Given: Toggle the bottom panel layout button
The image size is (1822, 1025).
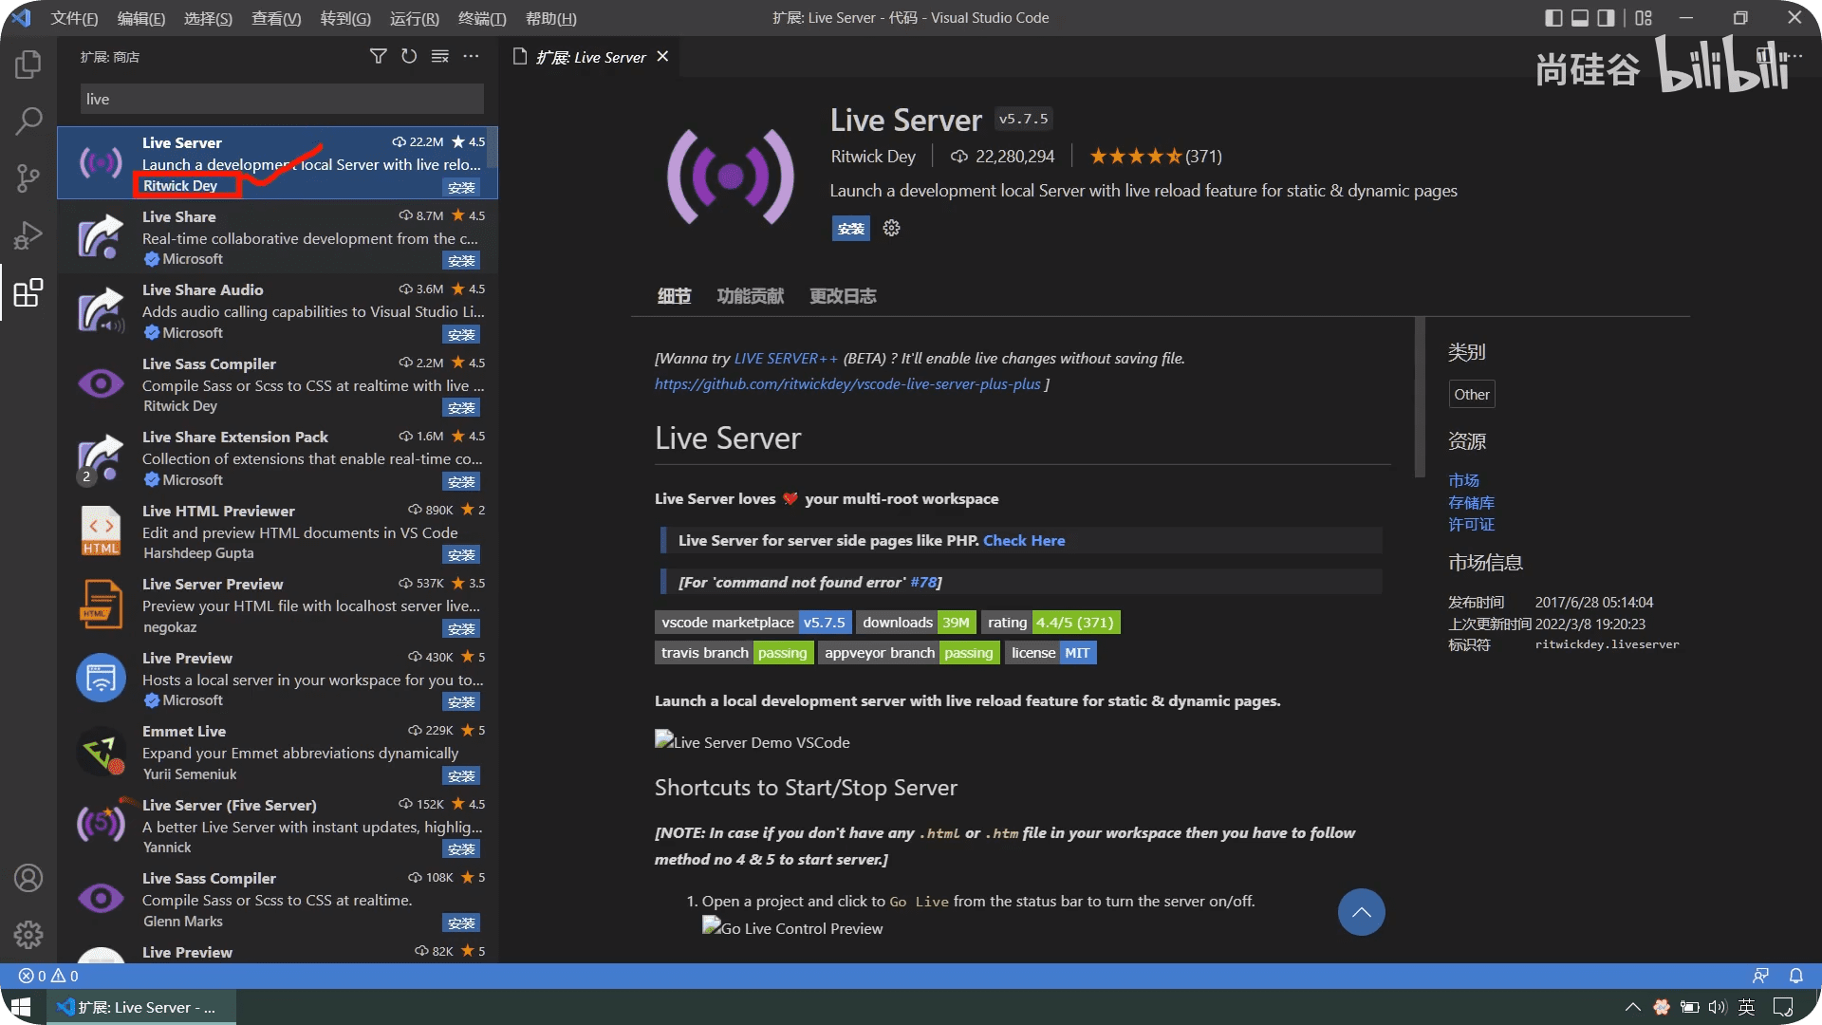Looking at the screenshot, I should (x=1580, y=18).
